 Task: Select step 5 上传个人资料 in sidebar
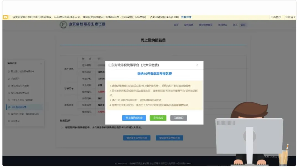(20, 100)
